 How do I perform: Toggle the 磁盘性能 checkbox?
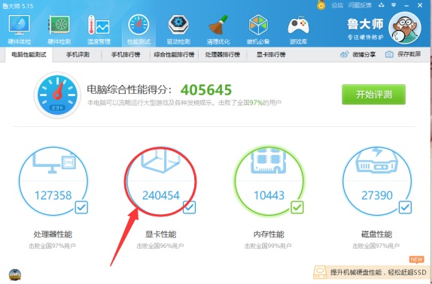coord(405,207)
